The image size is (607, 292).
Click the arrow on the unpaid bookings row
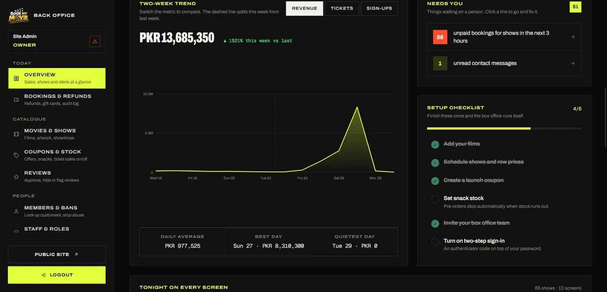coord(573,37)
